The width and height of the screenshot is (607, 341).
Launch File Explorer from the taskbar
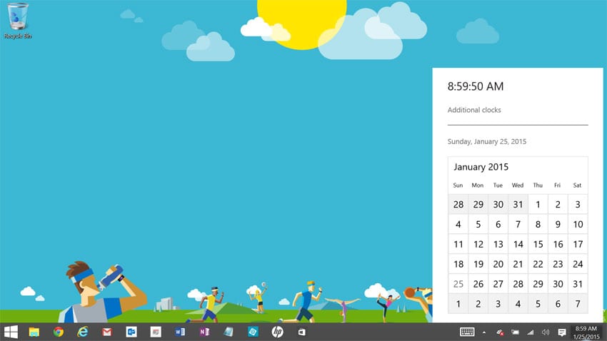pos(34,332)
